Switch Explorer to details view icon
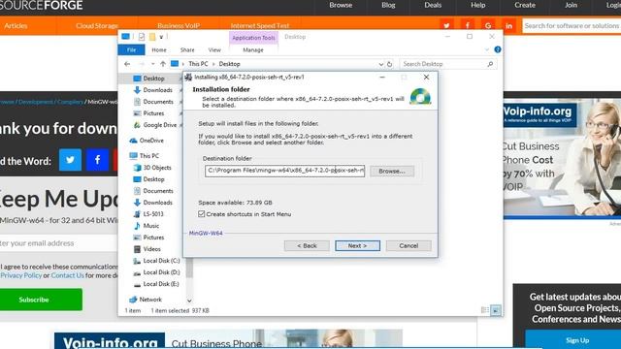This screenshot has width=621, height=349. [485, 310]
